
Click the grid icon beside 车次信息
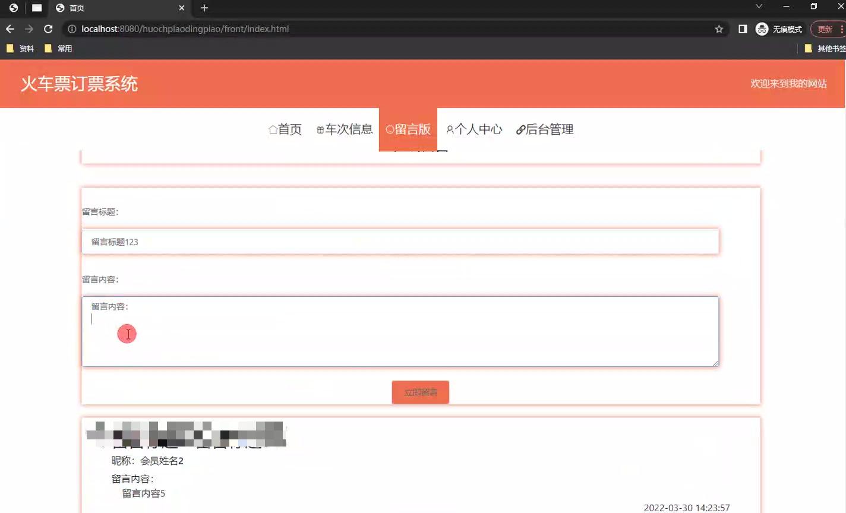[x=320, y=129]
